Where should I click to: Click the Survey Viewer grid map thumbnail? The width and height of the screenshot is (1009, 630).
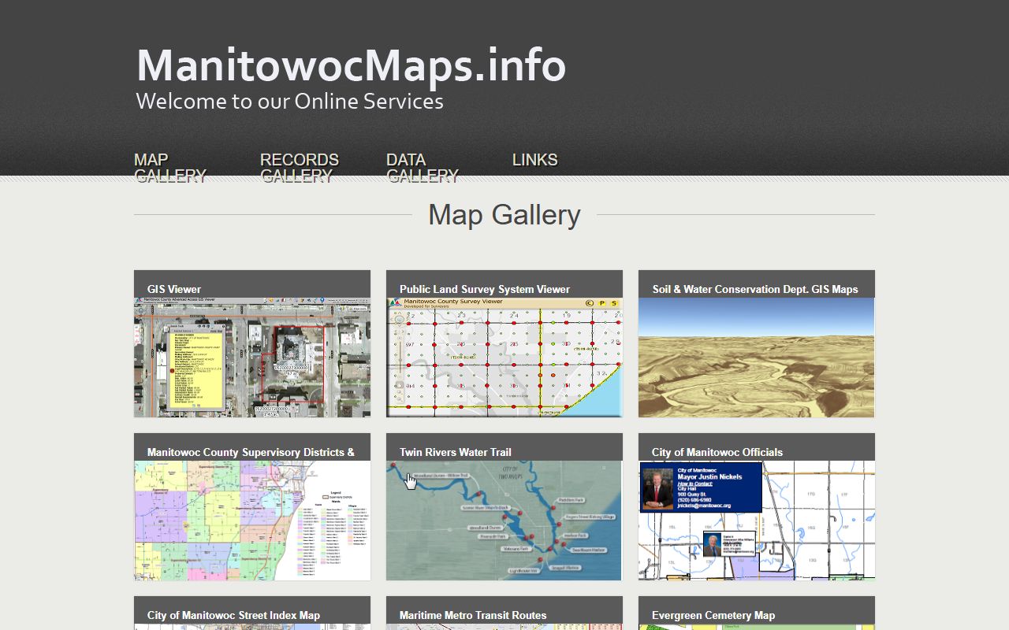point(504,358)
